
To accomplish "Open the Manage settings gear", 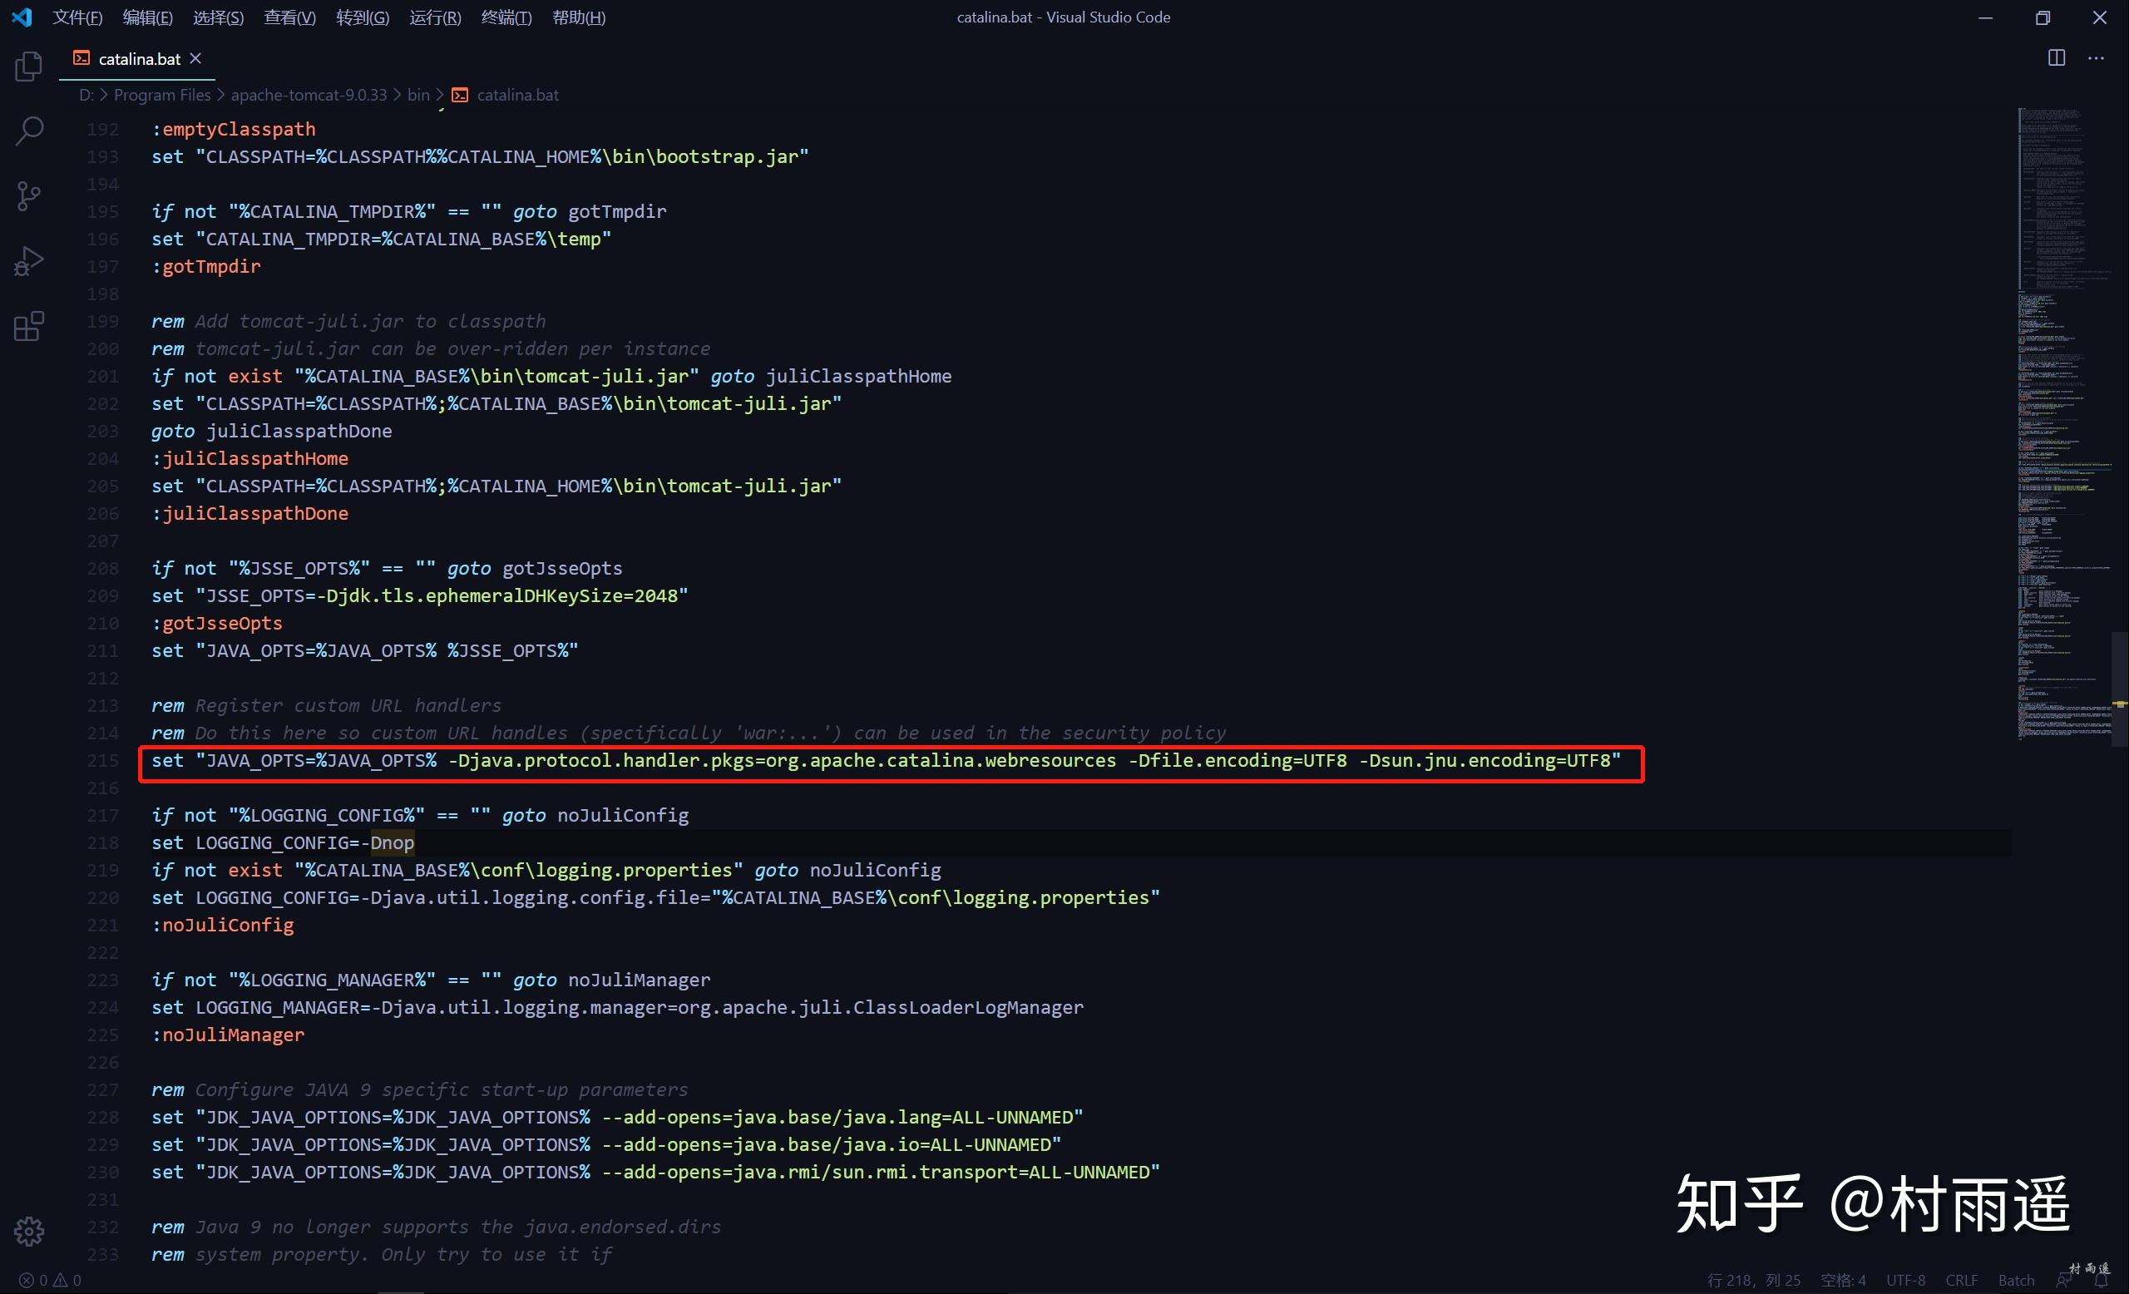I will 28,1232.
